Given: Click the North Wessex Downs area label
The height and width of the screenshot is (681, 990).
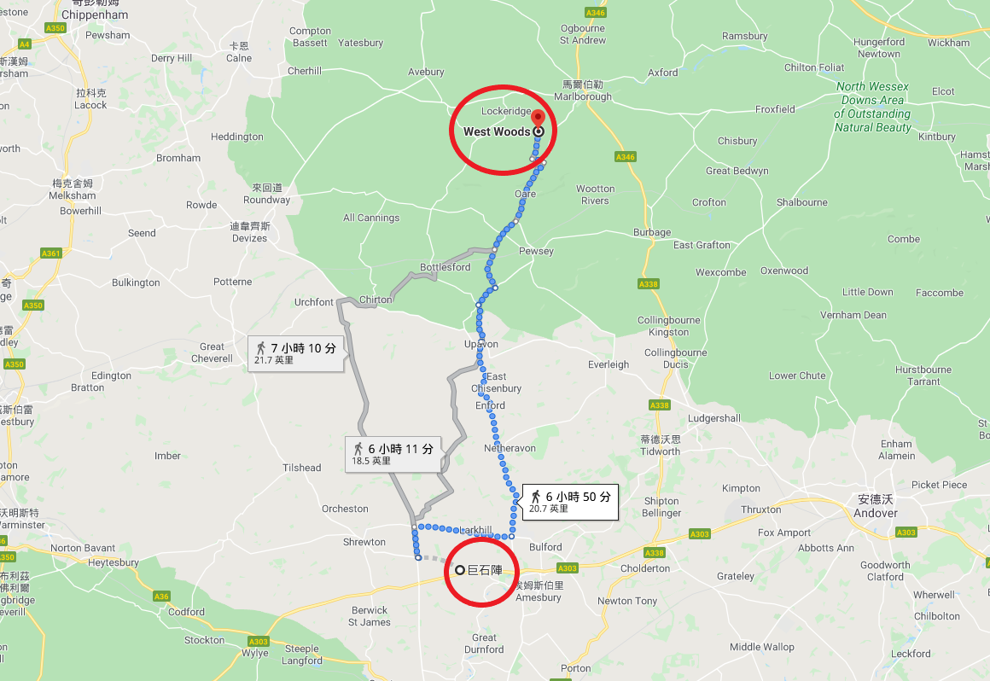Looking at the screenshot, I should click(x=872, y=107).
